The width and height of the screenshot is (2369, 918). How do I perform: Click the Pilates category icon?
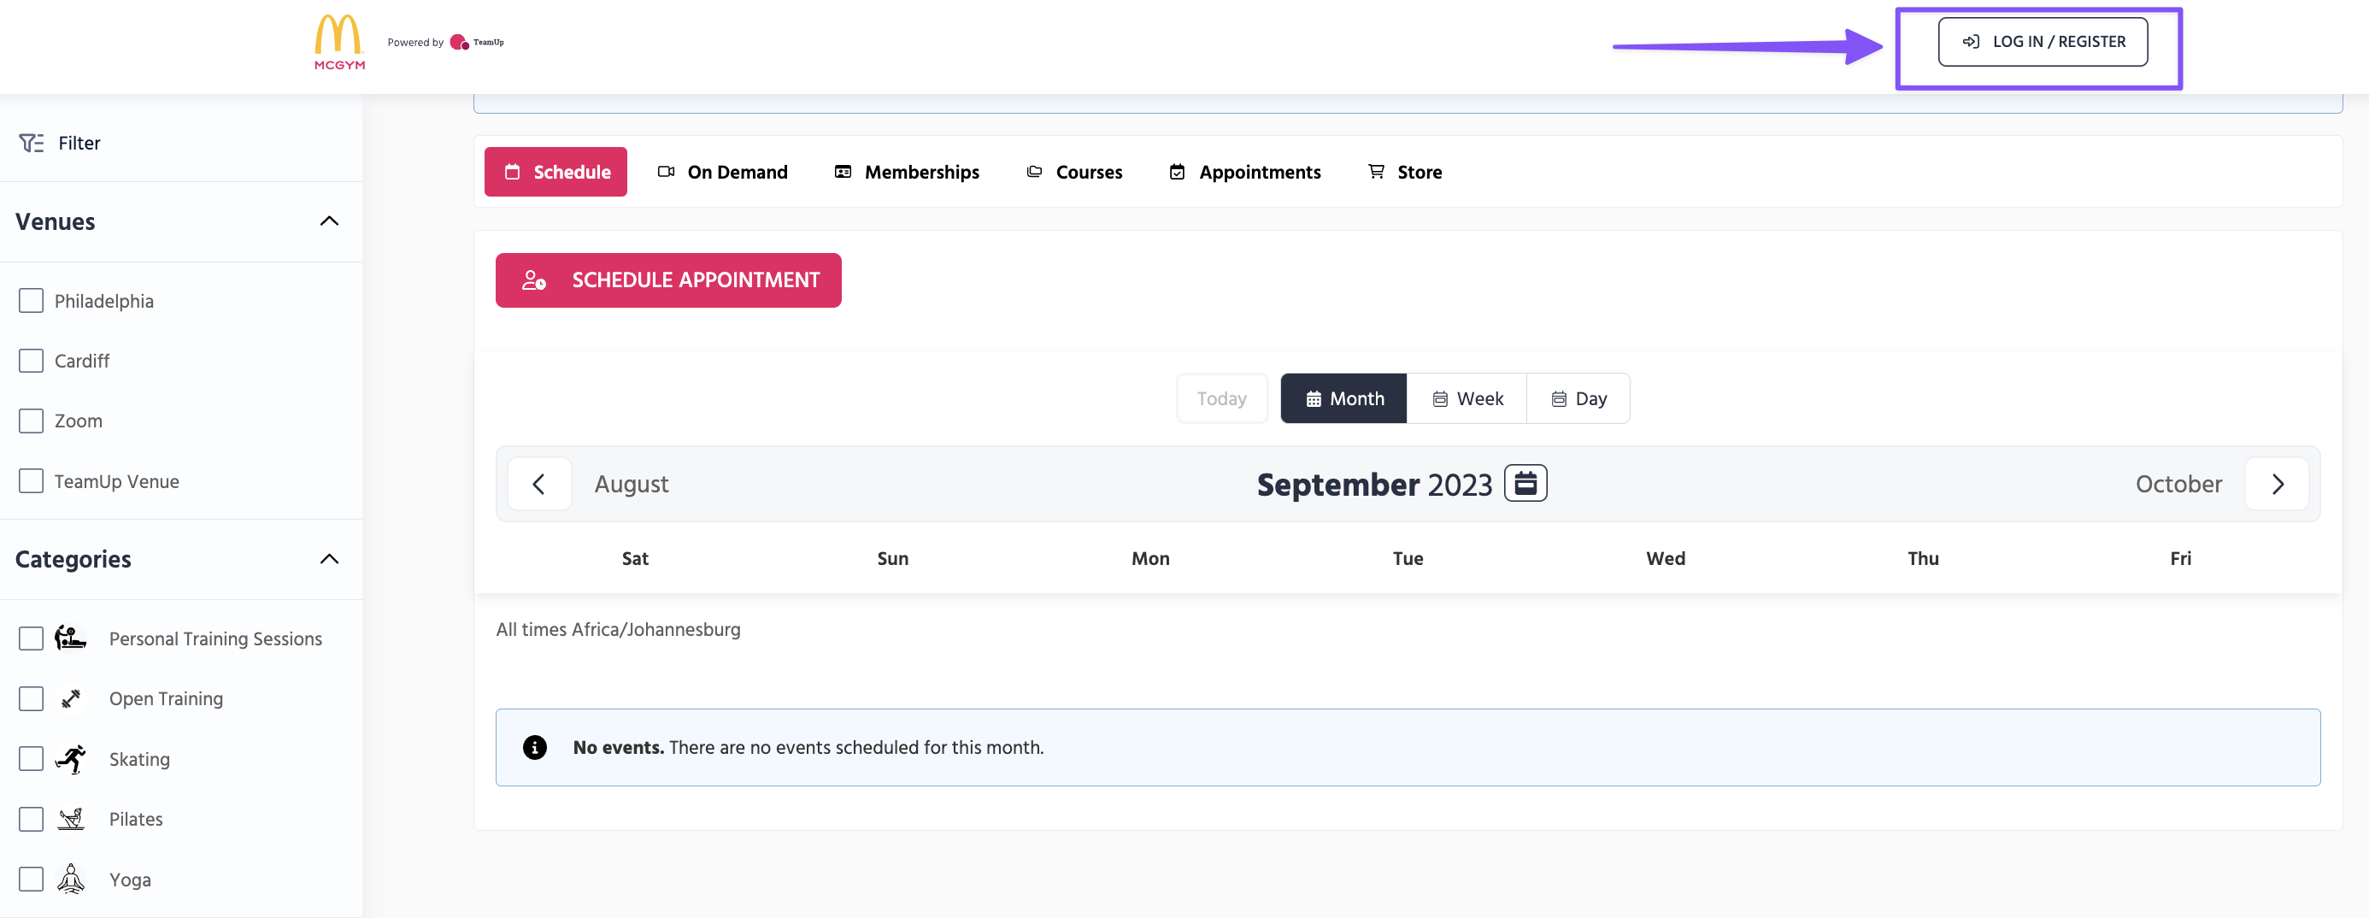coord(71,819)
